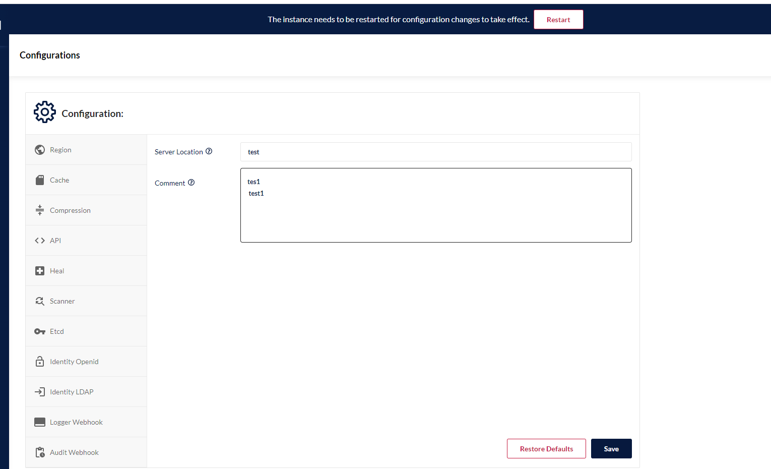Screen dimensions: 771x469
Task: Click the Etcd key icon
Action: pos(40,331)
